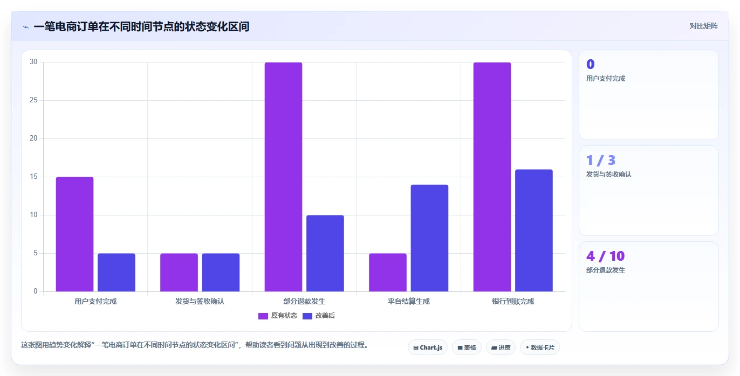Click the description sentence below the chart
The height and width of the screenshot is (376, 740).
click(195, 345)
